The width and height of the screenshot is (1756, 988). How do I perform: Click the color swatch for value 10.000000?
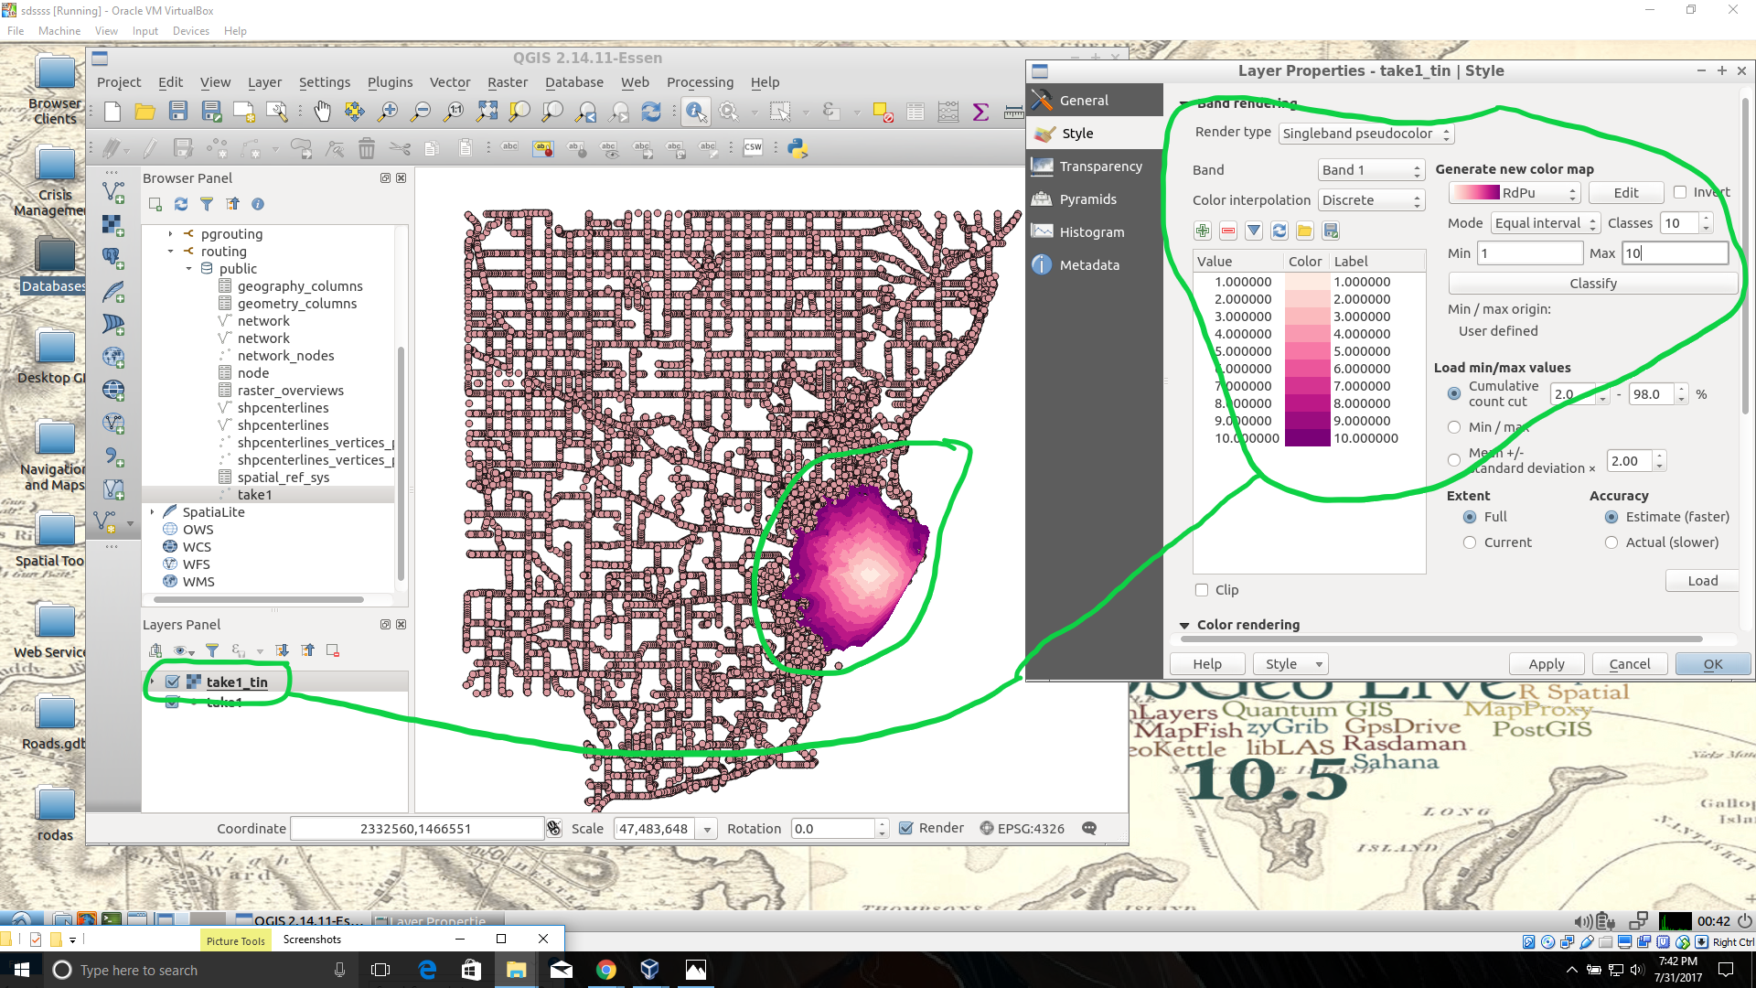pos(1307,438)
